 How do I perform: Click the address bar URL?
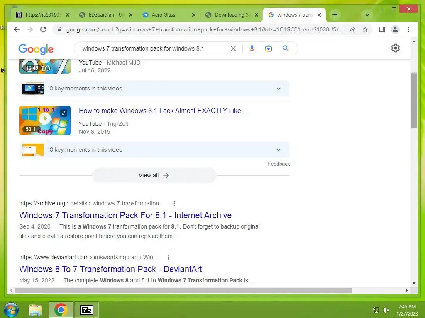[205, 29]
